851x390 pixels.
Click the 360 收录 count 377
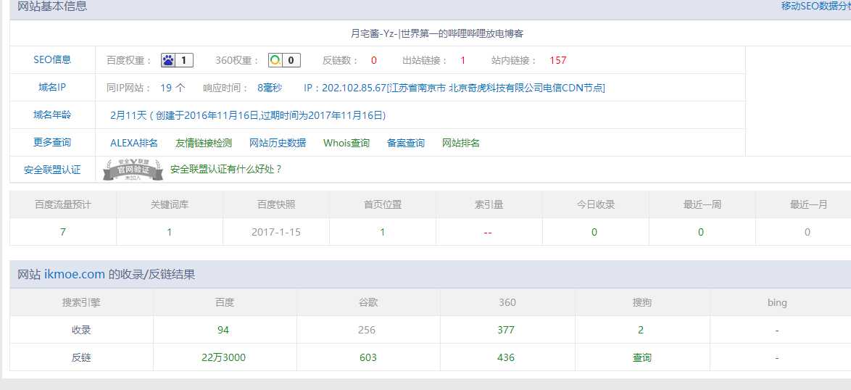[x=506, y=330]
